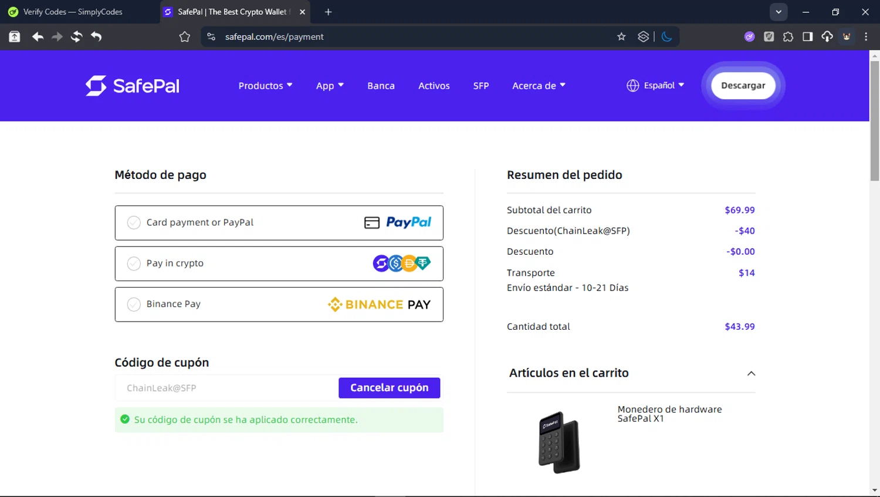Screen dimensions: 880x497
Task: Open the browser three-dot menu
Action: point(866,36)
